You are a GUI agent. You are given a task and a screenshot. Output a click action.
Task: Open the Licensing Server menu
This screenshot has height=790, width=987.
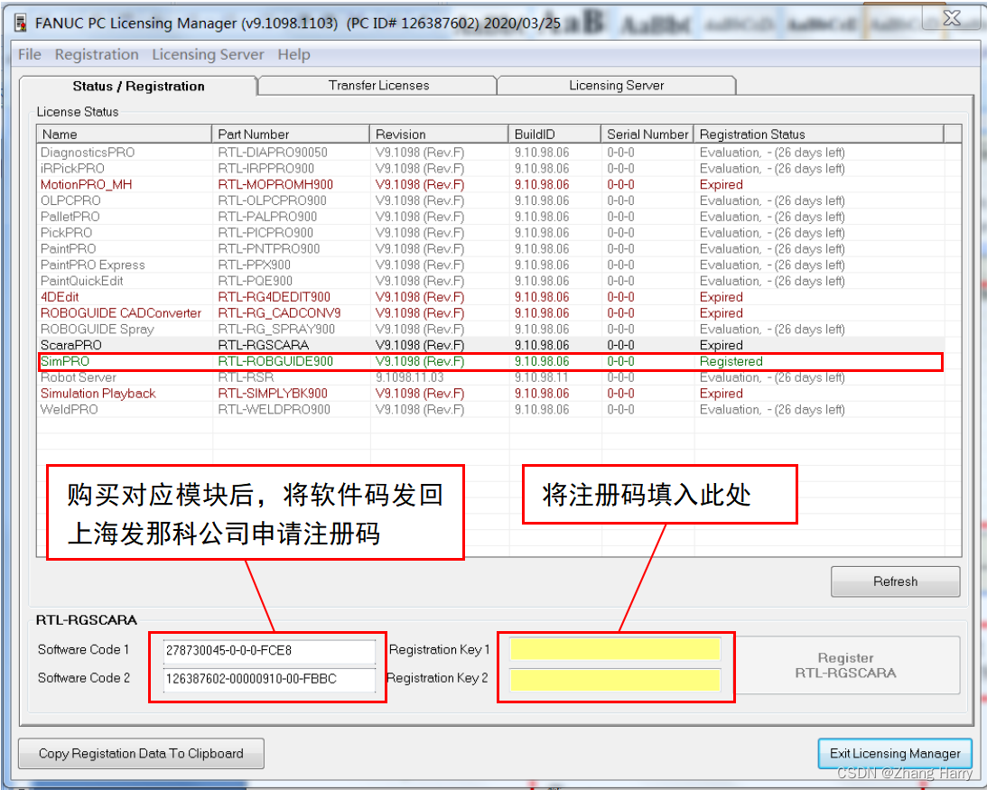pos(208,55)
